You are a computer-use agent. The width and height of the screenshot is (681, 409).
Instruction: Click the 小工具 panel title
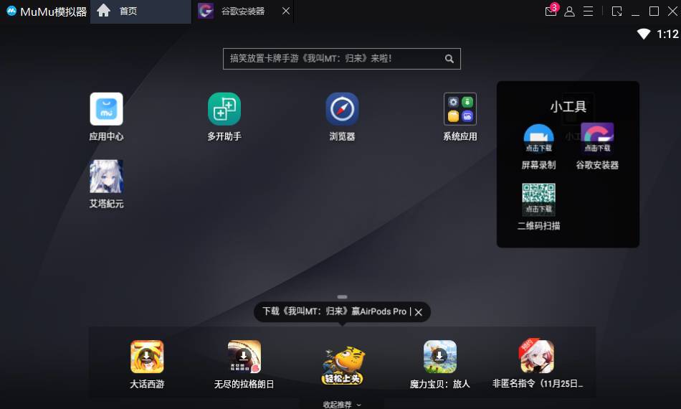click(568, 106)
